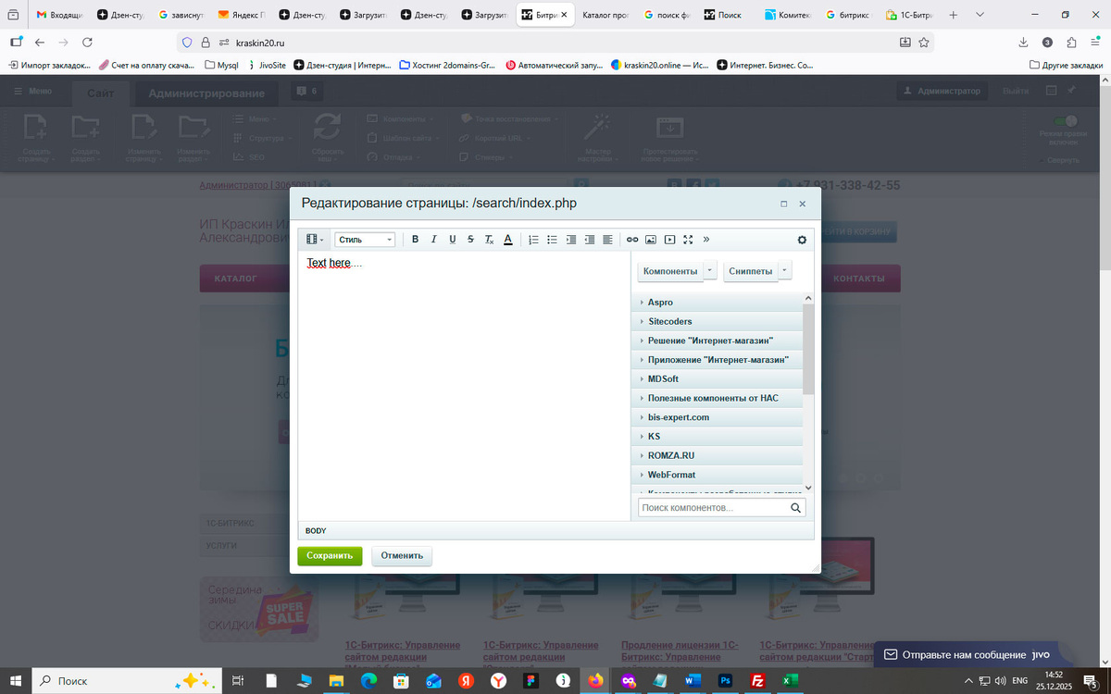The image size is (1111, 694).
Task: Underline text with the U icon
Action: (452, 240)
